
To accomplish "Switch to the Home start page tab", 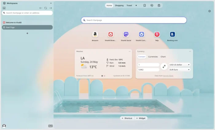I will (x=109, y=6).
